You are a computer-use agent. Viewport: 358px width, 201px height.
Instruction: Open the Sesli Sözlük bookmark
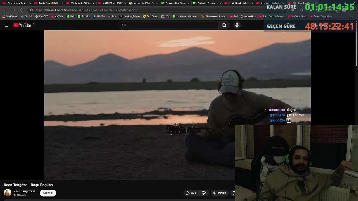(x=10, y=16)
